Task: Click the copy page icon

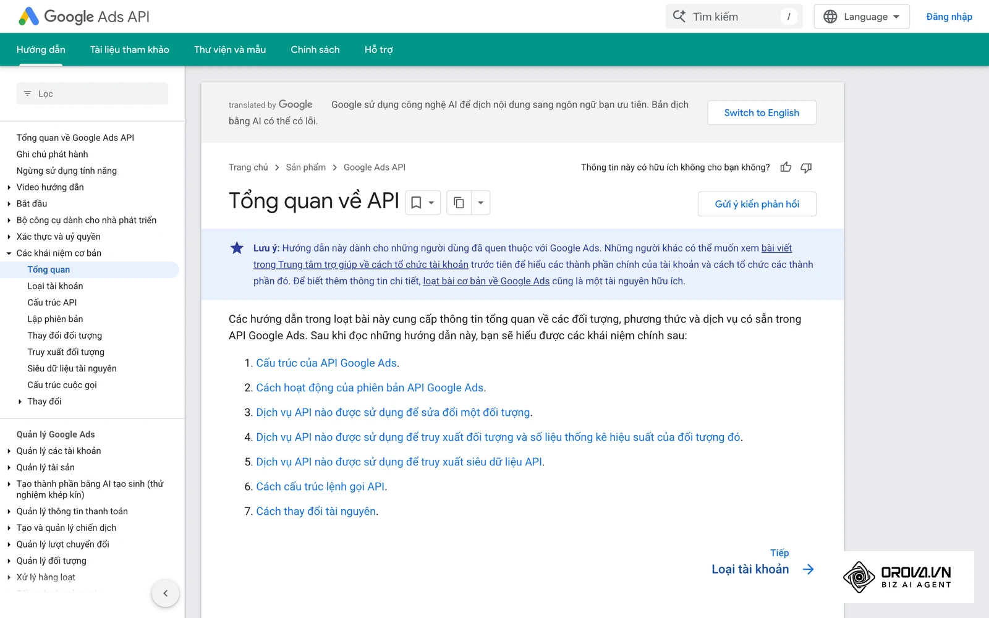Action: click(x=459, y=203)
